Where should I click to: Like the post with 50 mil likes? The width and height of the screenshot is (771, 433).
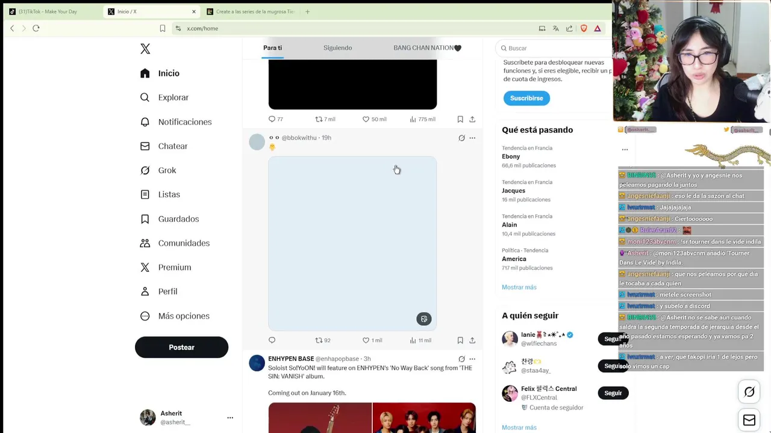click(374, 119)
